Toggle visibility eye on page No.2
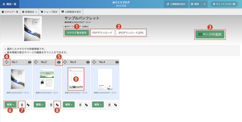 59,62
